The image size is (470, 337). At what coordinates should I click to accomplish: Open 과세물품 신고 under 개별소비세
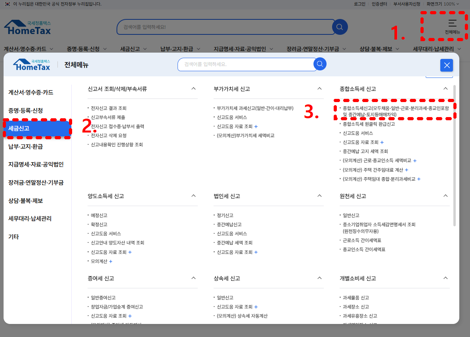356,298
